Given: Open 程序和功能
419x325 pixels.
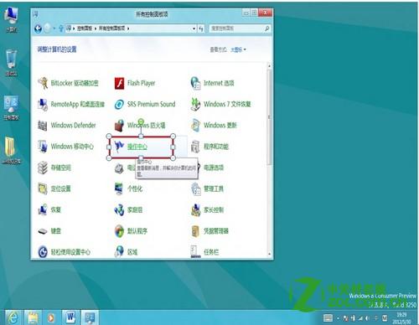Looking at the screenshot, I should (209, 147).
